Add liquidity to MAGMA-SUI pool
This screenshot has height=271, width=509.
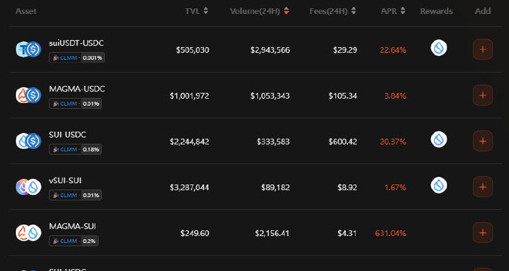click(x=483, y=233)
